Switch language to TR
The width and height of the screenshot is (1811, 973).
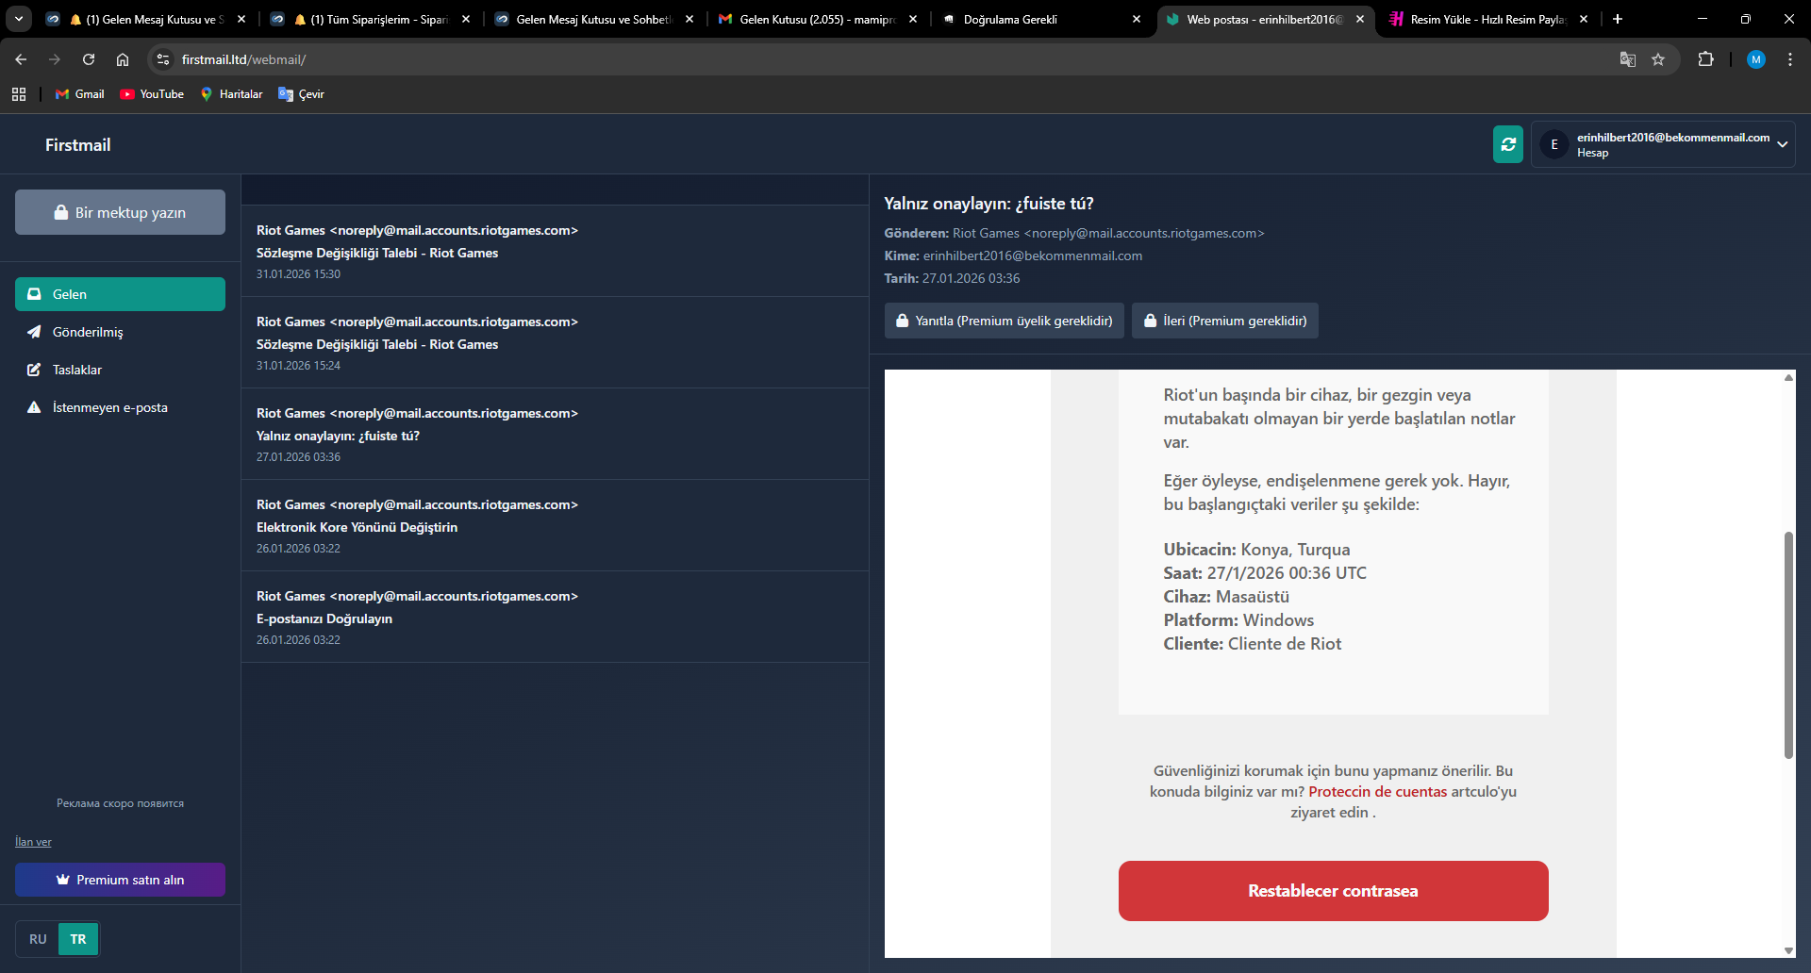pos(78,939)
